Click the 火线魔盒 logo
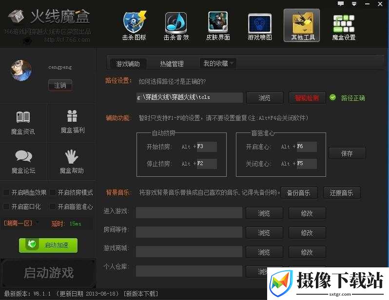Viewport: 389px width, 300px height. pyautogui.click(x=49, y=17)
